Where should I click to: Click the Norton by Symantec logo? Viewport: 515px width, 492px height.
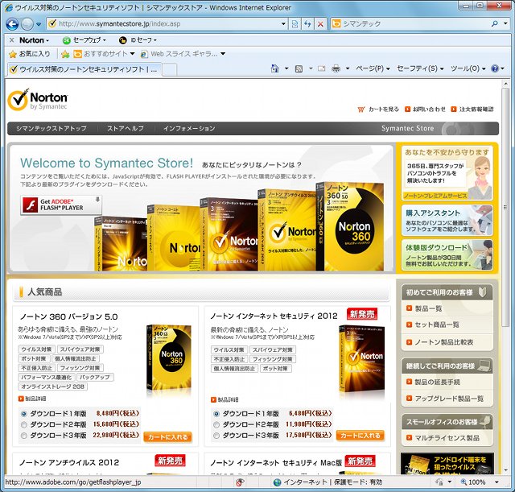(38, 100)
